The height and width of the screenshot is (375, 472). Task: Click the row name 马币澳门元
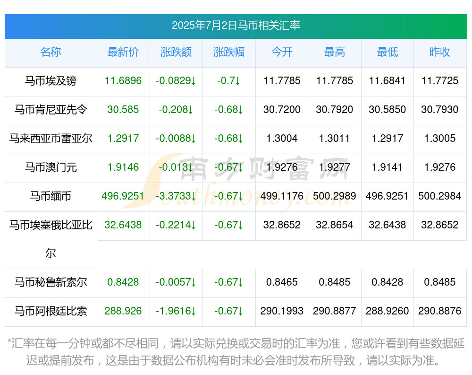pos(51,167)
